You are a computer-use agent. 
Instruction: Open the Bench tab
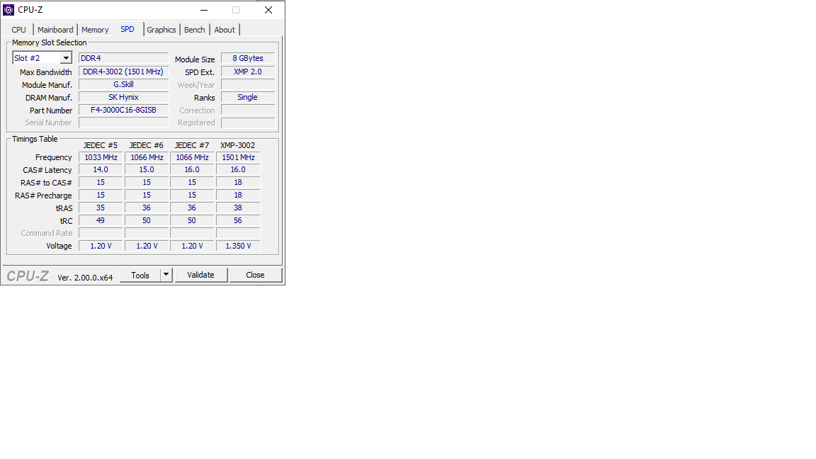(x=195, y=30)
